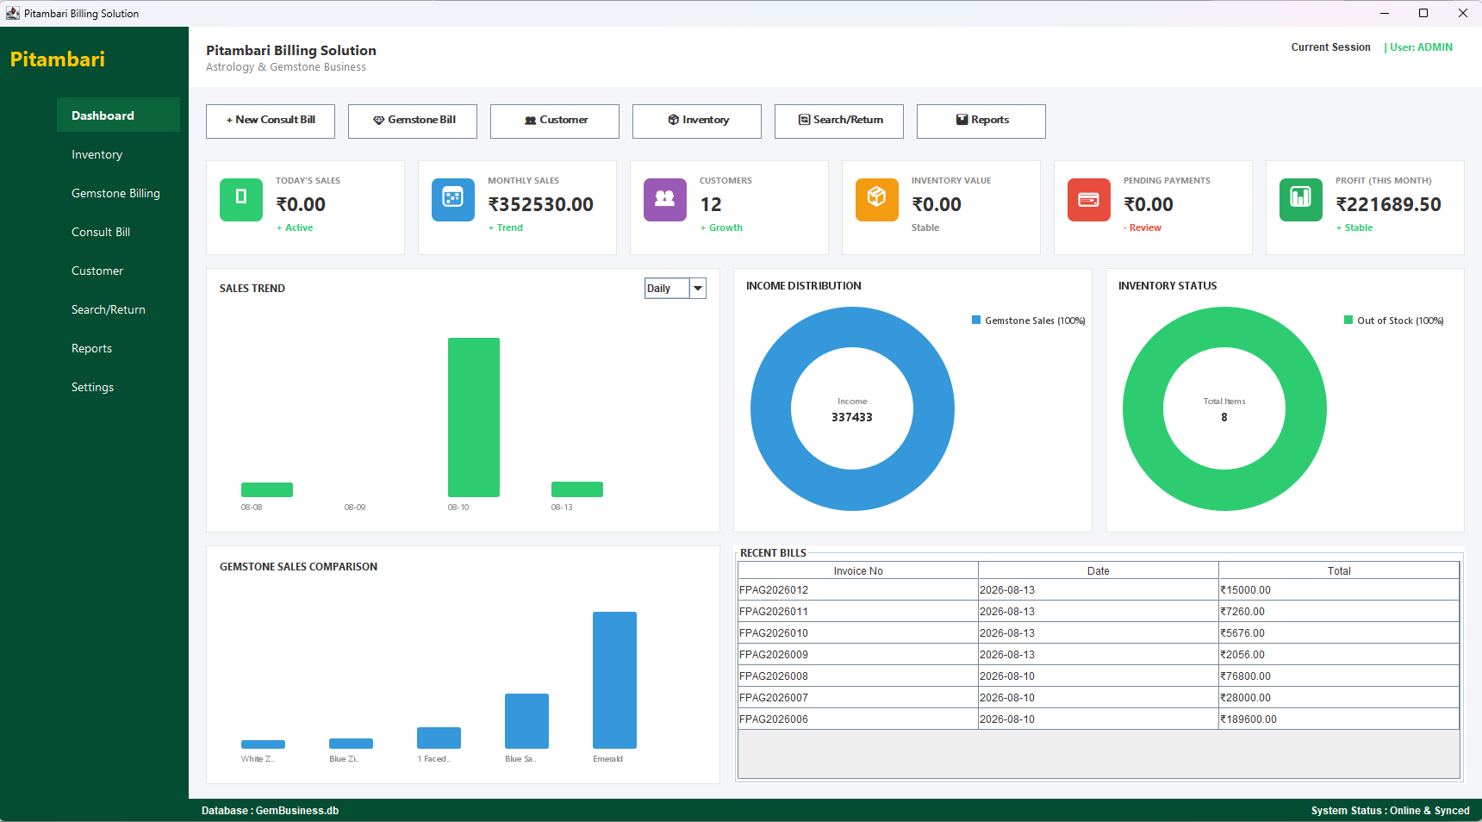Select the Daily period combo box field
Viewport: 1482px width, 822px height.
click(x=667, y=289)
